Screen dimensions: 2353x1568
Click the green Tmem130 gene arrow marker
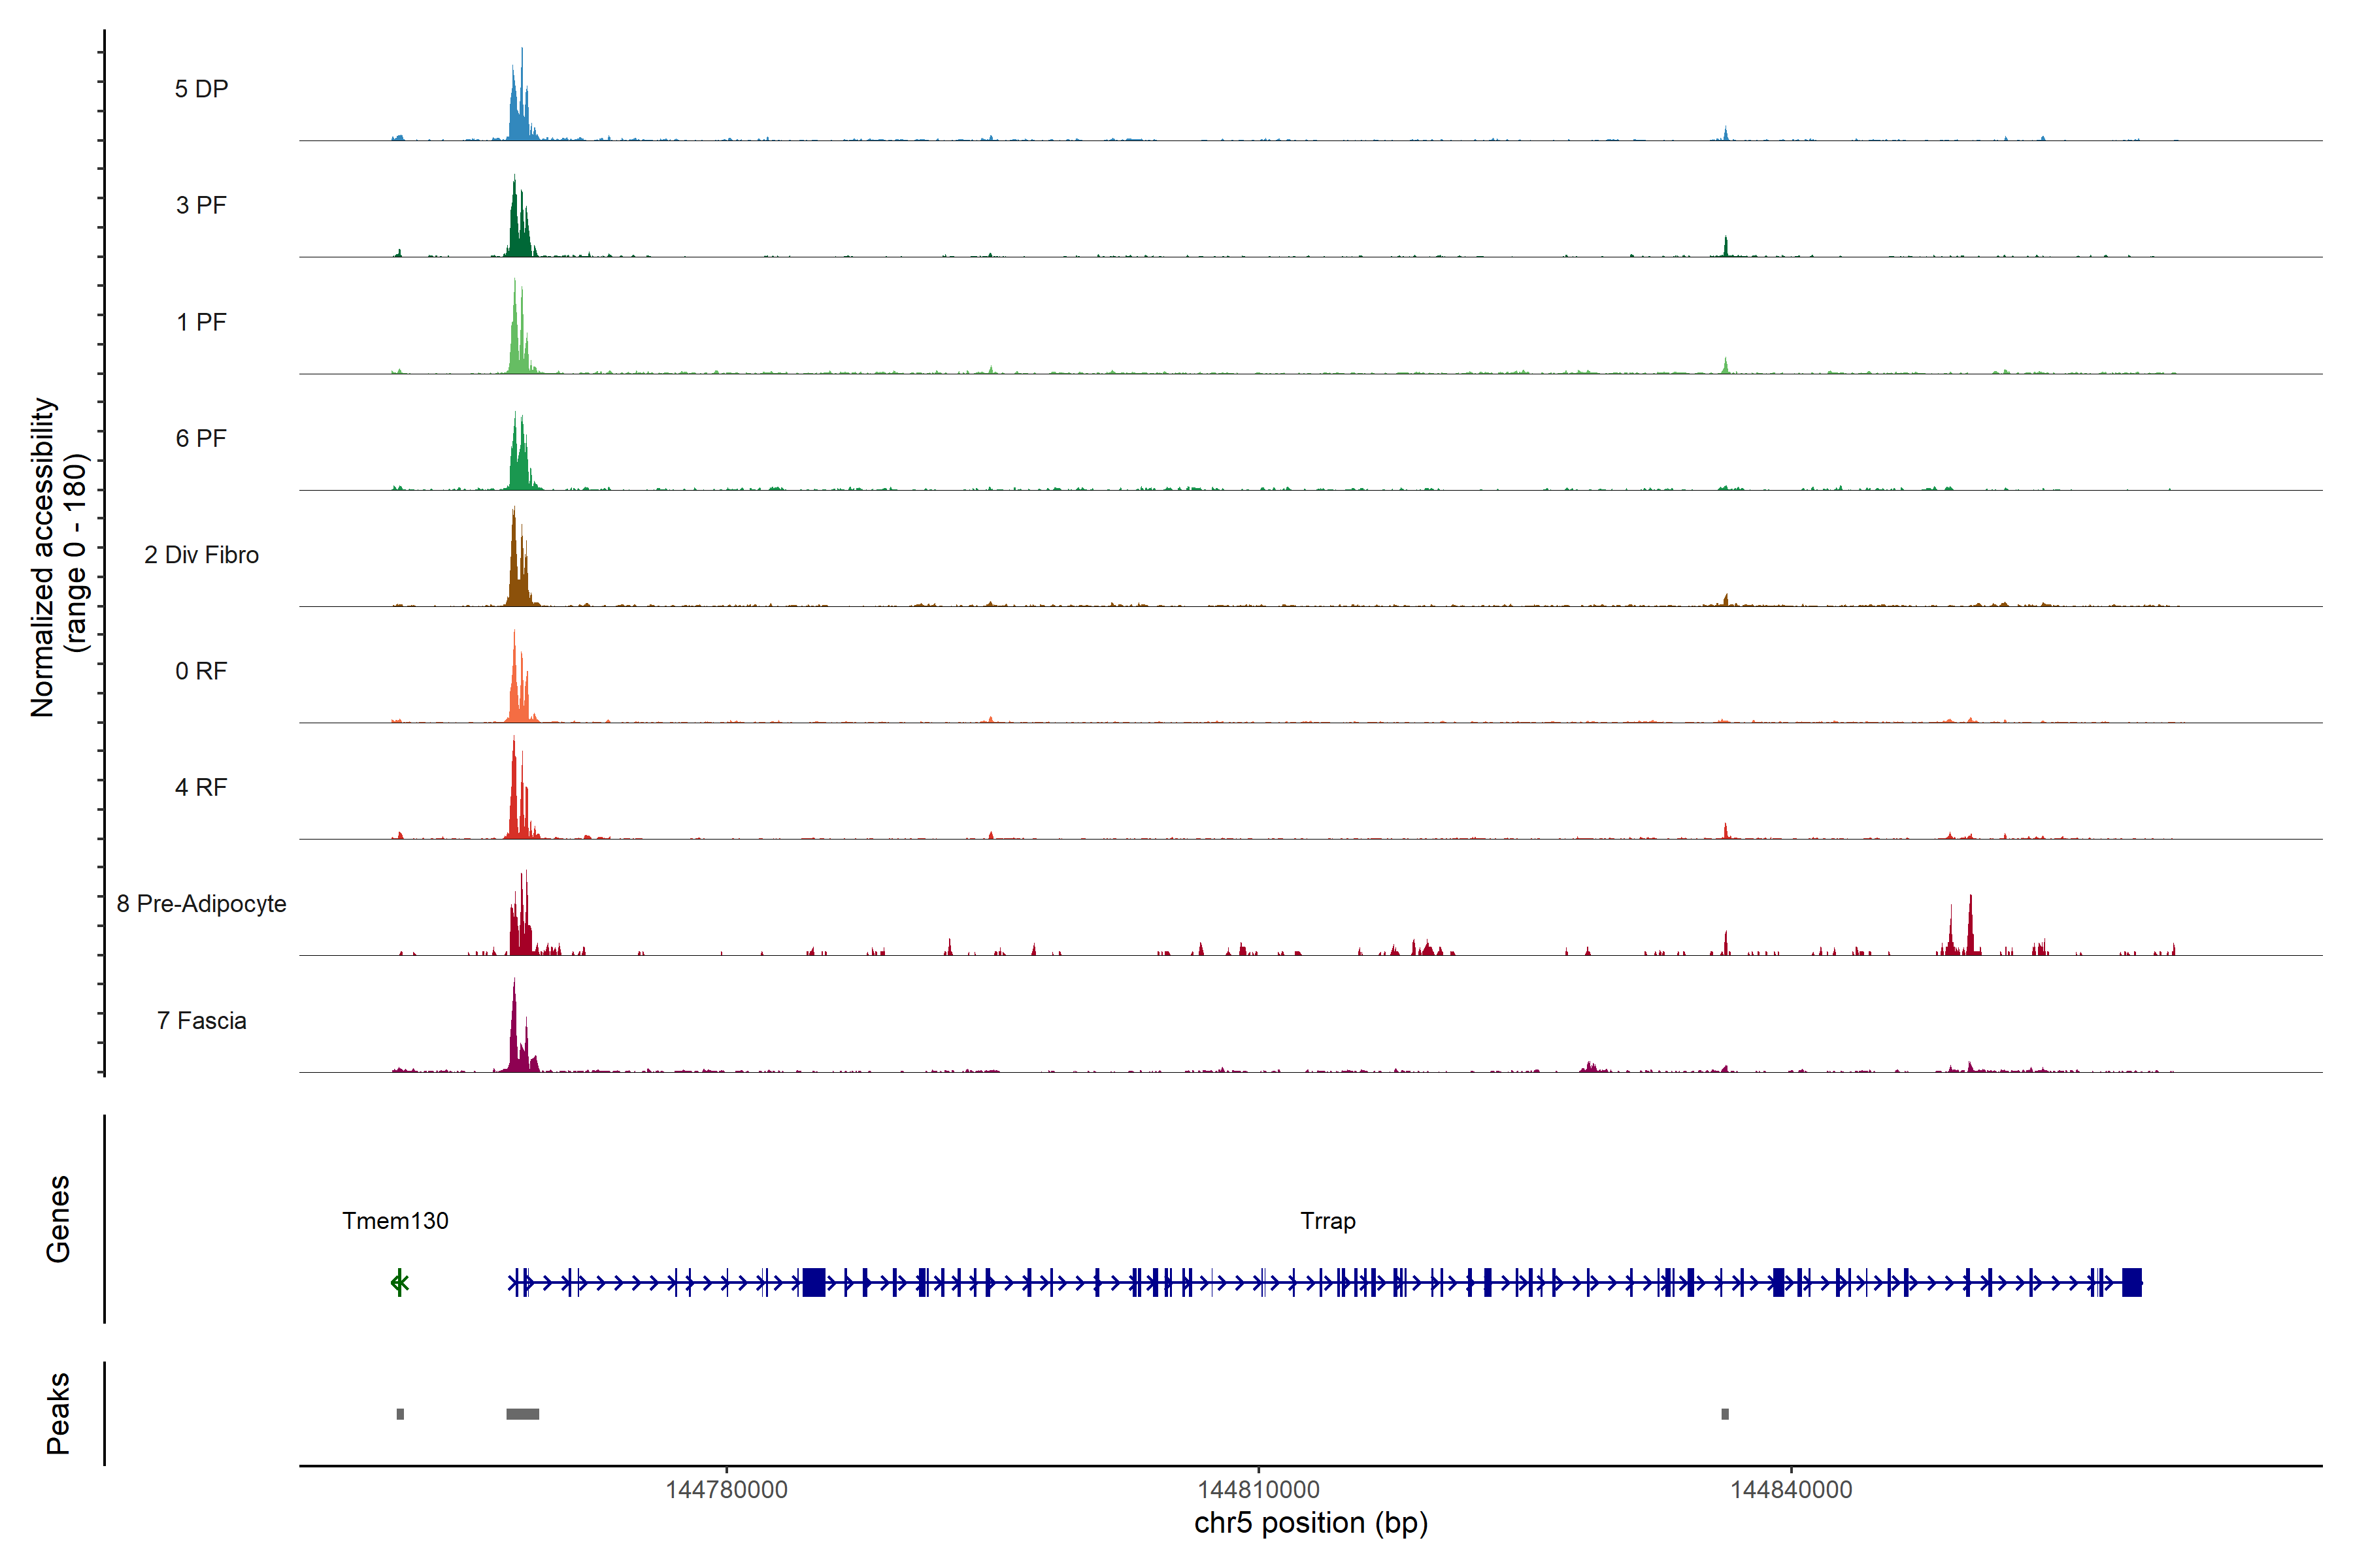399,1282
